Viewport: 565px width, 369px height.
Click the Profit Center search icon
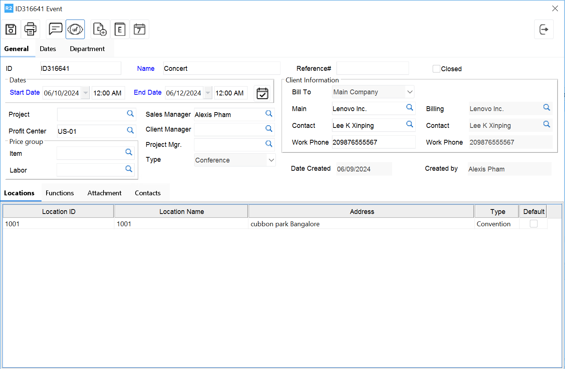[130, 130]
